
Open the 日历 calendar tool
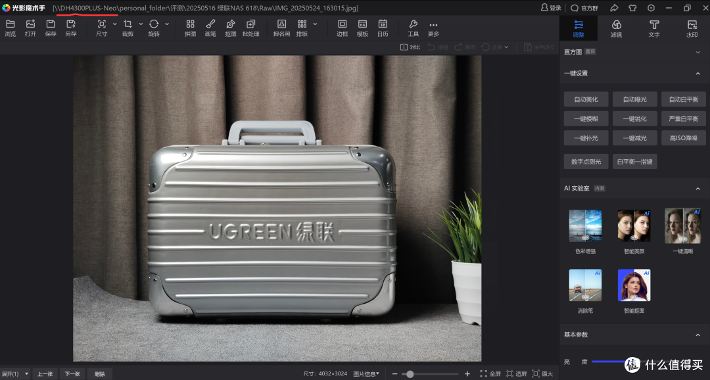pos(383,28)
